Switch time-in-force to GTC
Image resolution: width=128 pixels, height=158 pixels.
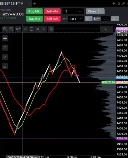pyautogui.click(x=106, y=19)
